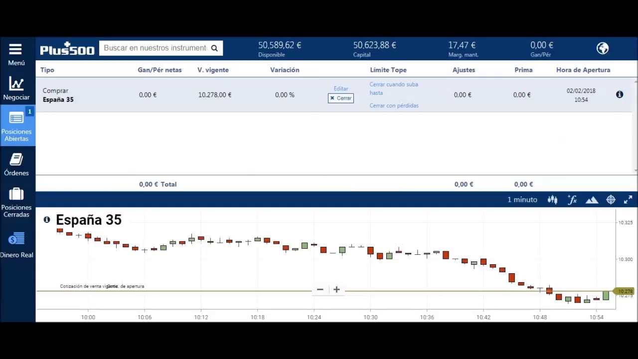This screenshot has width=638, height=359.
Task: Click the 02/02/2018 10:54 opening time
Action: coord(581,95)
